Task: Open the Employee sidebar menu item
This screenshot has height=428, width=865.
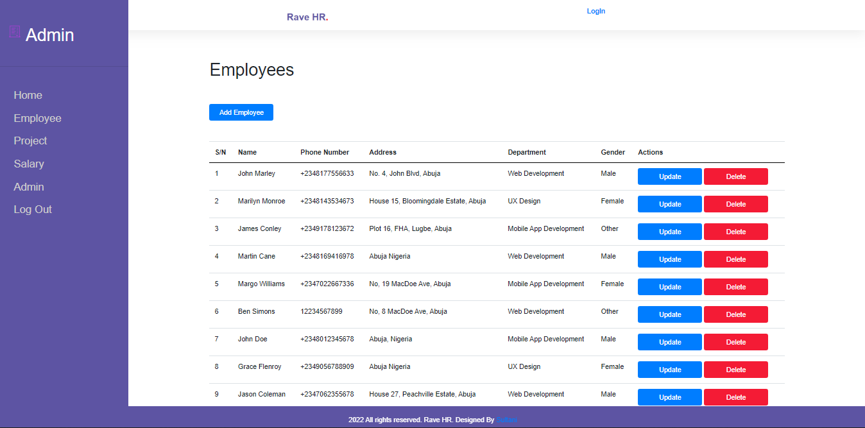Action: [38, 119]
